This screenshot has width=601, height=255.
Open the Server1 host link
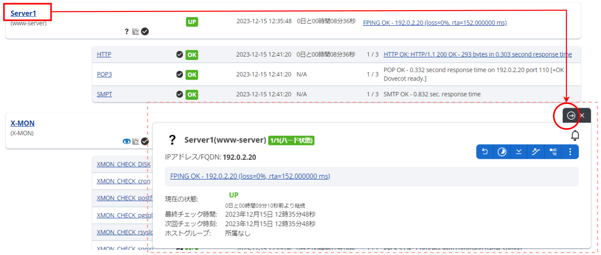[23, 13]
